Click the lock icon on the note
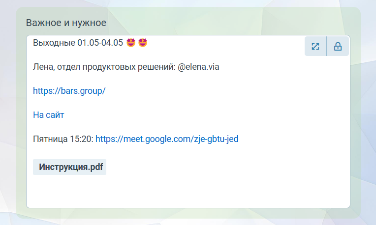 pos(338,47)
